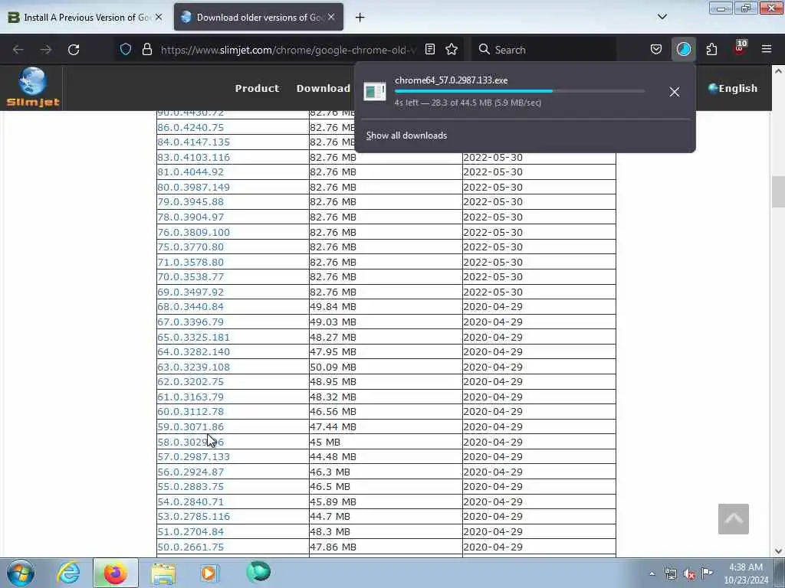Image resolution: width=785 pixels, height=588 pixels.
Task: Launch Internet Explorer from taskbar
Action: [x=68, y=573]
